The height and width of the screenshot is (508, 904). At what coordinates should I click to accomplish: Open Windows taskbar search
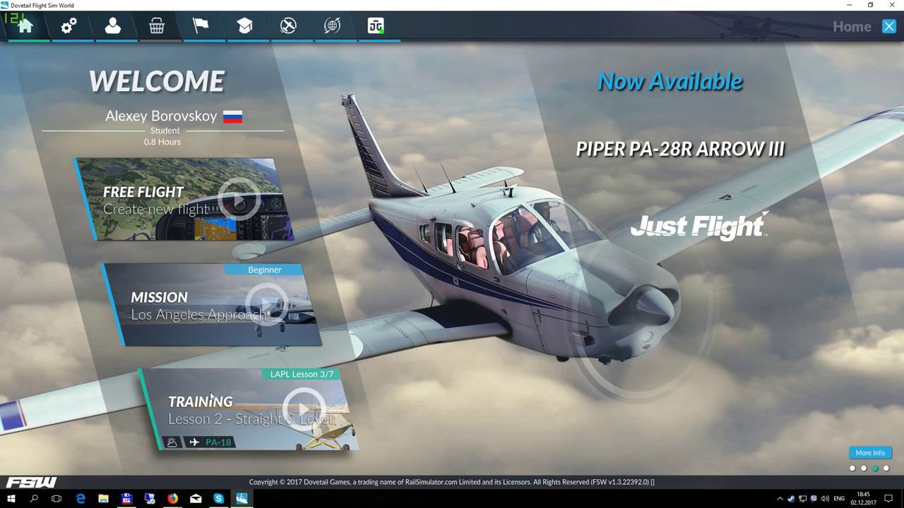pyautogui.click(x=34, y=499)
